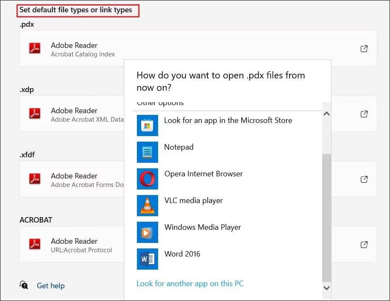Select Word 2016 as the .pdx handler
Viewport: 390px width, 301px height.
point(182,254)
